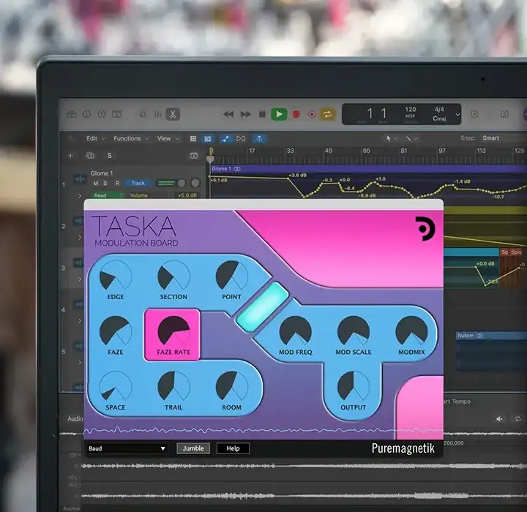The height and width of the screenshot is (512, 527).
Task: Open the Logic library icon
Action: point(72,114)
